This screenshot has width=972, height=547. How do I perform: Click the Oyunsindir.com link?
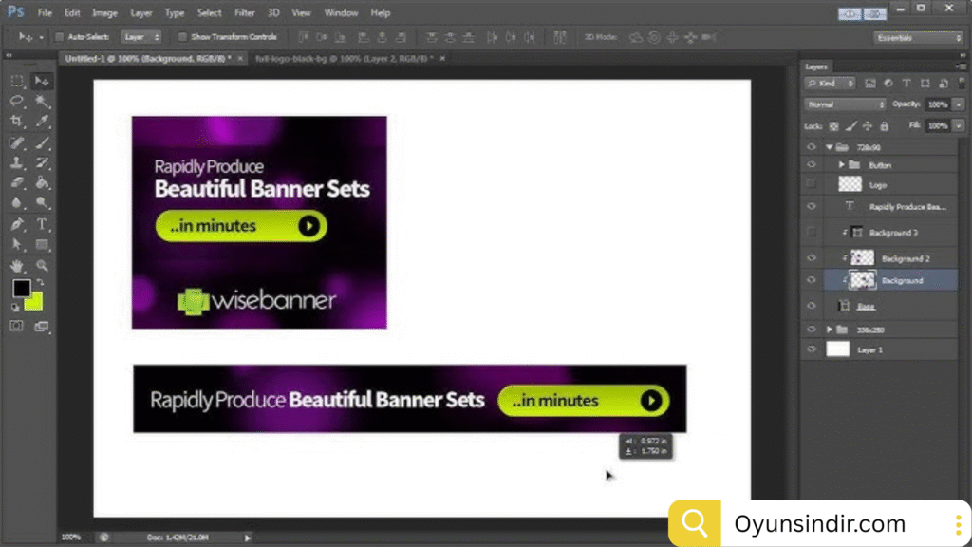coord(819,523)
